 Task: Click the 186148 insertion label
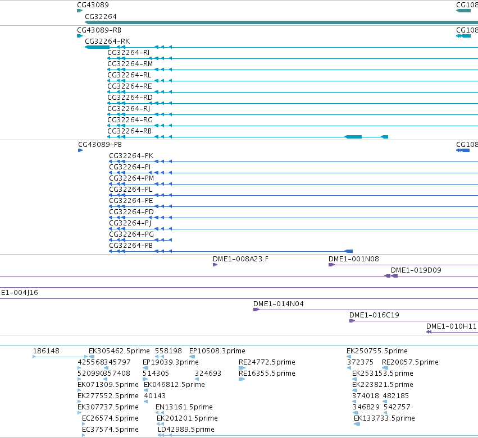tap(46, 351)
